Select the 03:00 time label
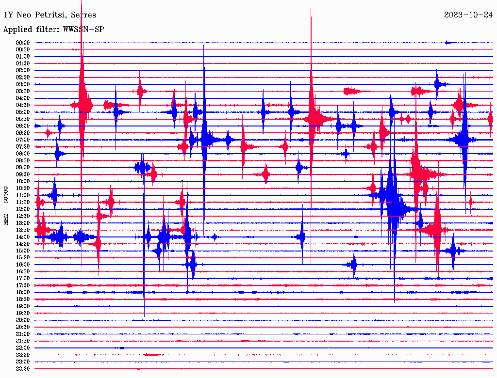Screen dimensions: 497x378 click(x=23, y=84)
